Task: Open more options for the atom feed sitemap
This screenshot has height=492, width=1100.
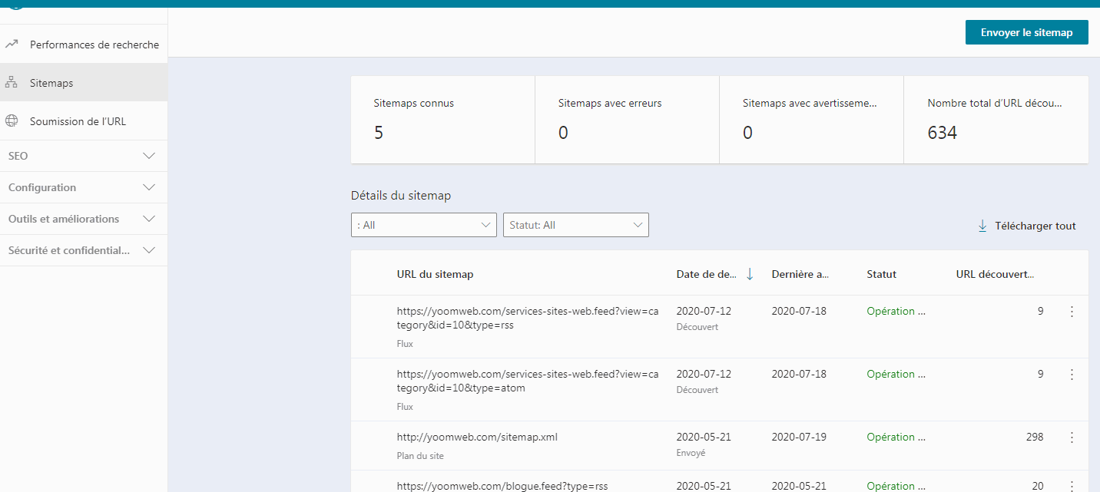Action: coord(1072,375)
